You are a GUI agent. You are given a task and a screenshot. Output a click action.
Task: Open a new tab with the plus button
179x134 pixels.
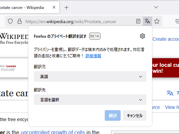click(x=66, y=8)
